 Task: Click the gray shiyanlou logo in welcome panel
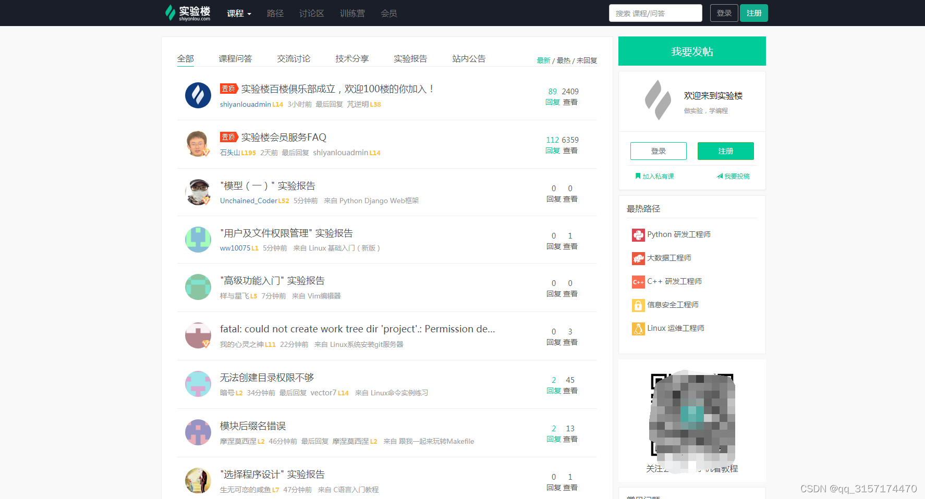658,100
